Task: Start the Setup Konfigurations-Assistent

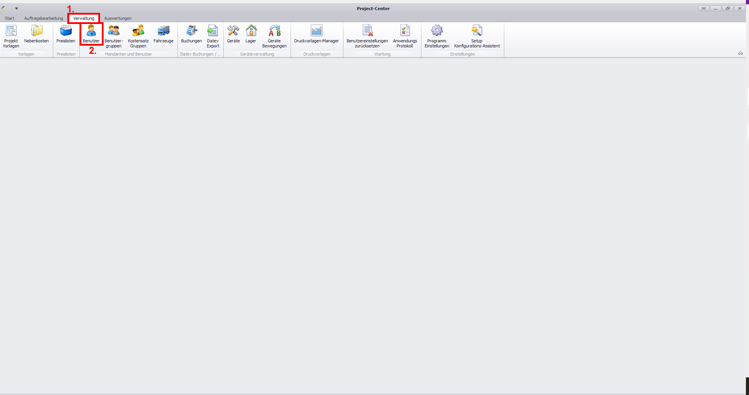Action: tap(477, 36)
